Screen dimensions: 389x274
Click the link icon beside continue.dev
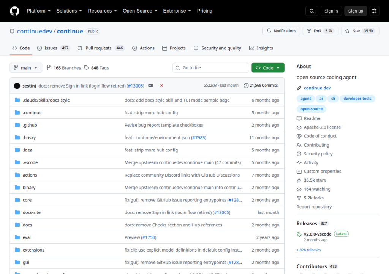tap(299, 88)
